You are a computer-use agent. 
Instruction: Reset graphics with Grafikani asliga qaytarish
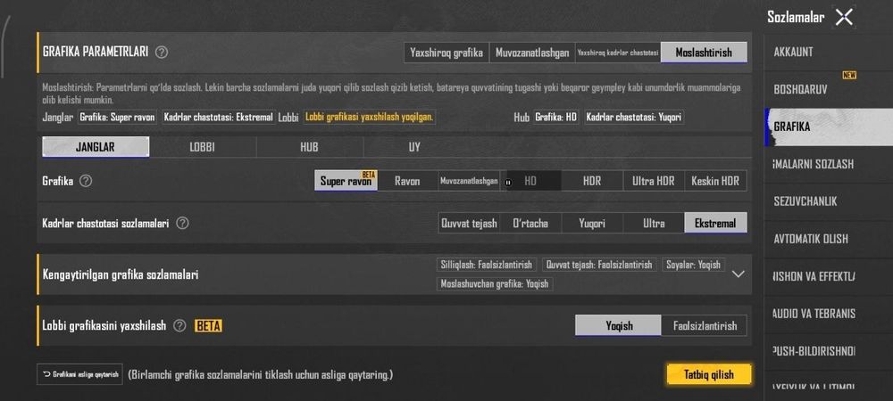[x=79, y=374]
